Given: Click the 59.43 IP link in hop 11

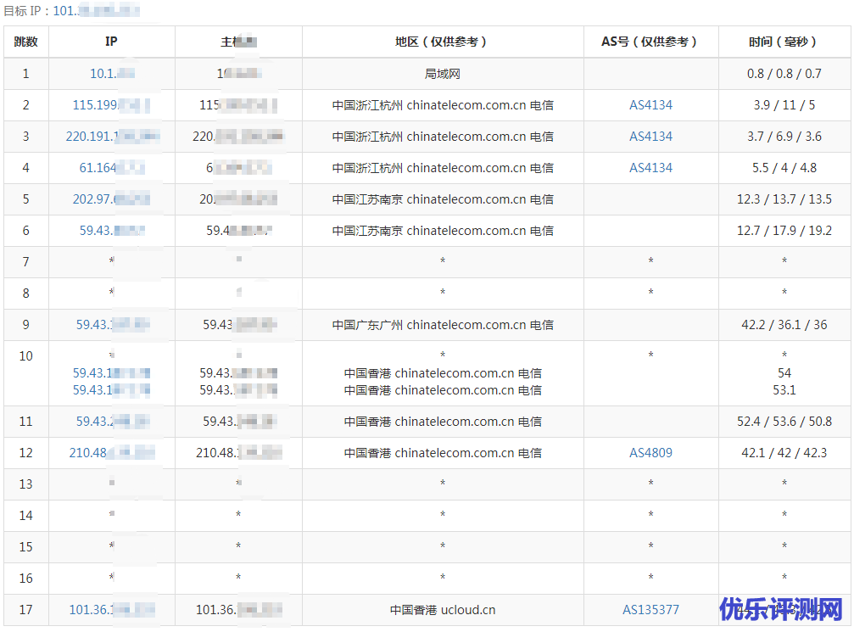Looking at the screenshot, I should [x=112, y=422].
